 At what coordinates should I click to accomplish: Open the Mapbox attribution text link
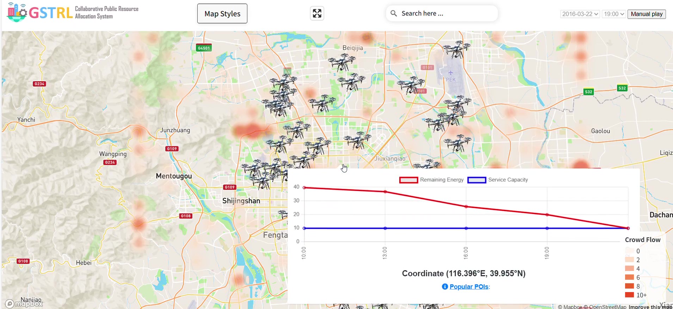[570, 307]
